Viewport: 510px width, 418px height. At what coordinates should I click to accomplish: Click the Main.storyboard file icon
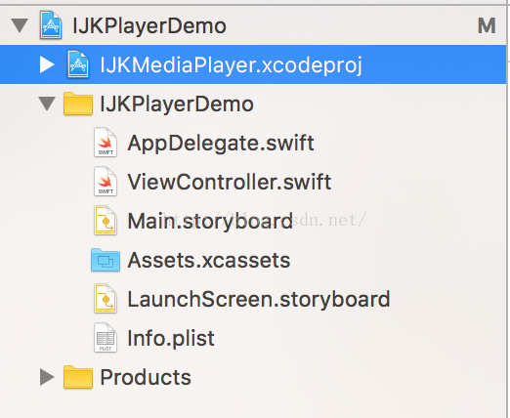tap(106, 221)
